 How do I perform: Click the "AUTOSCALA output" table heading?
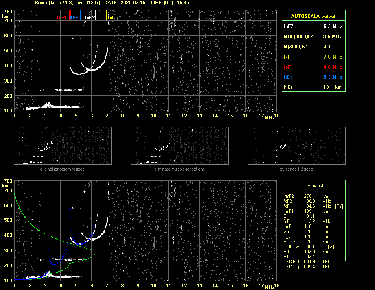pyautogui.click(x=313, y=16)
